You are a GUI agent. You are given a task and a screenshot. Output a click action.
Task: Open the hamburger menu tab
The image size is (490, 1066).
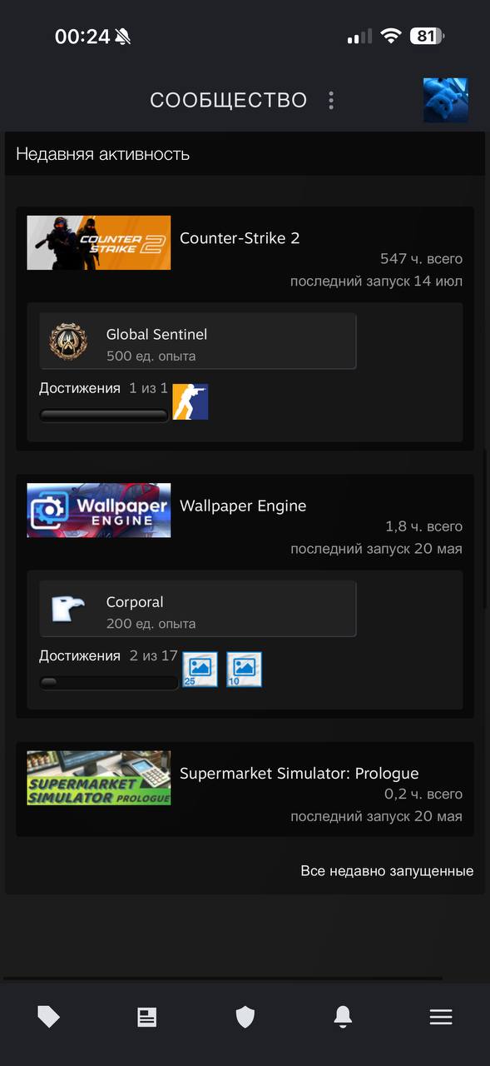[441, 1017]
